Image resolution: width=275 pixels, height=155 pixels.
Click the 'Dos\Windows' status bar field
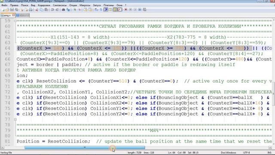(228, 153)
